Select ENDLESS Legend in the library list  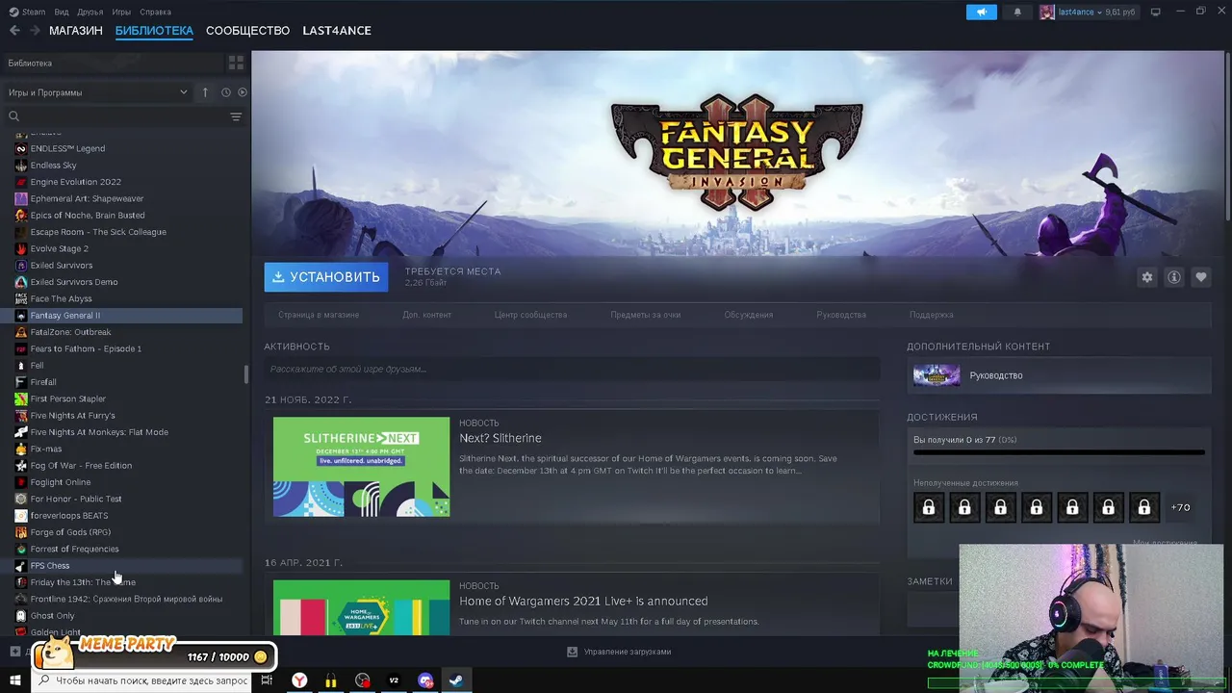point(67,148)
